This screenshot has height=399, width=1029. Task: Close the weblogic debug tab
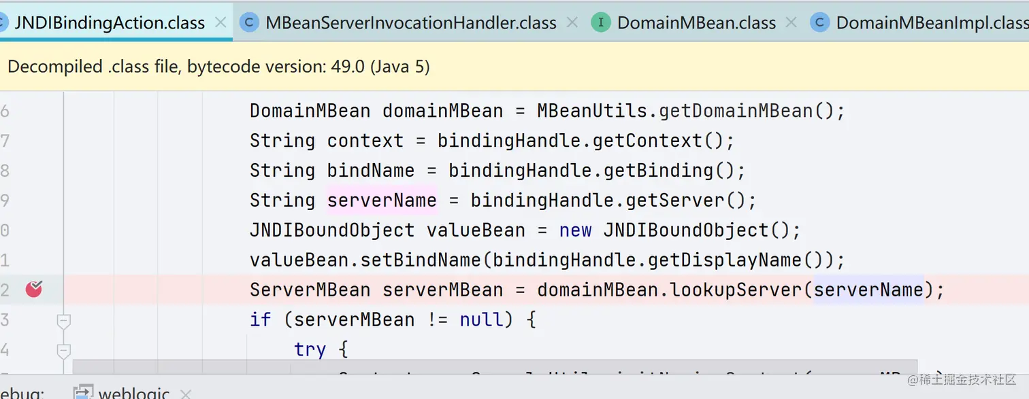(185, 394)
